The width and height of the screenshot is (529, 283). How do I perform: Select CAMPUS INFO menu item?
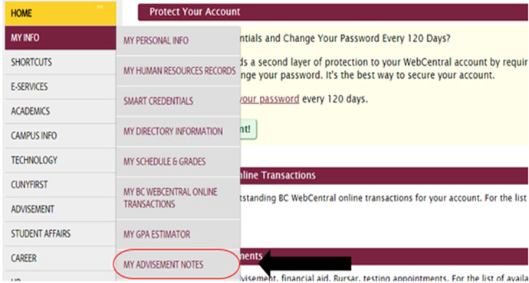(x=61, y=135)
